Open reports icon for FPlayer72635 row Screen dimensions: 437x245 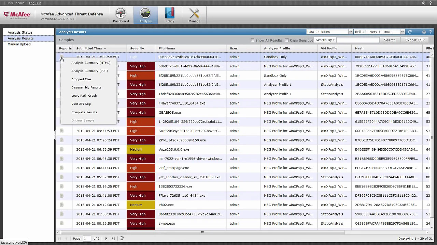pyautogui.click(x=62, y=195)
